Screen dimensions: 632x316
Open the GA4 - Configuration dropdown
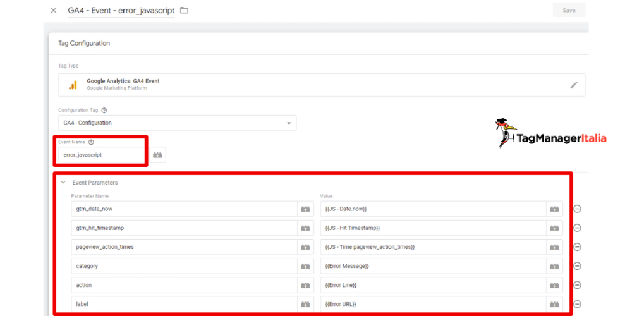coord(178,123)
